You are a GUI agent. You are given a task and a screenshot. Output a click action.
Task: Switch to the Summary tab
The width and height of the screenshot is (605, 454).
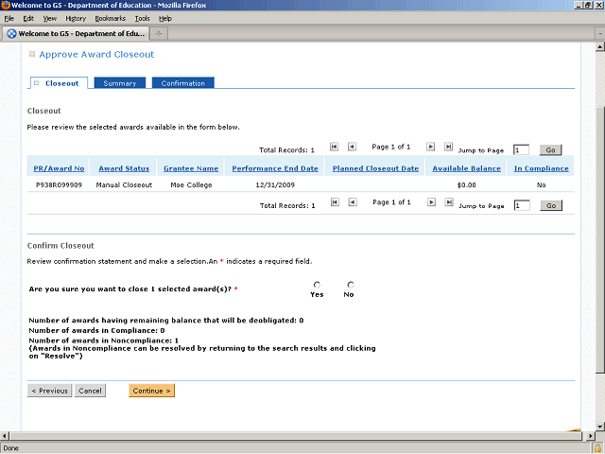point(120,83)
